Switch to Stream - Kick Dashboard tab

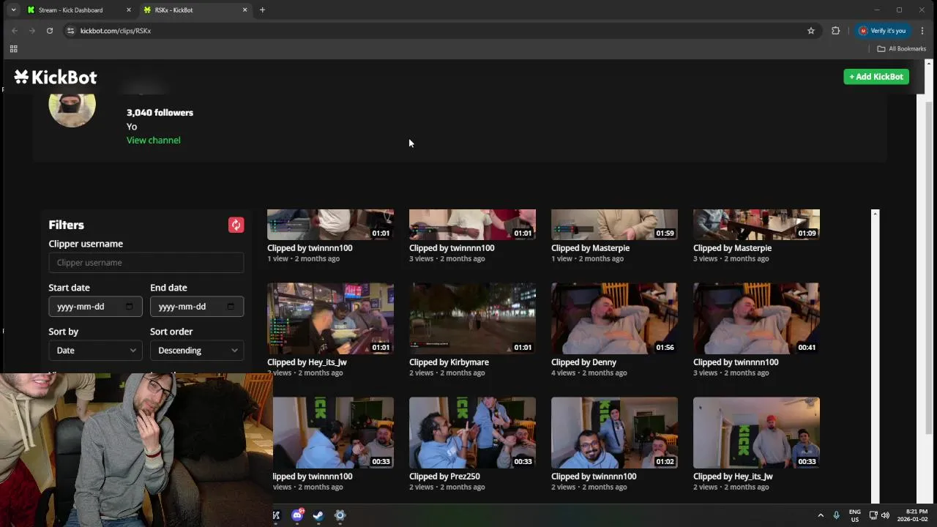[x=78, y=10]
